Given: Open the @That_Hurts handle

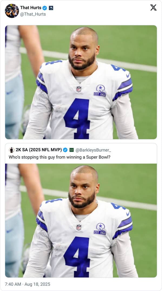Looking at the screenshot, I should point(33,14).
